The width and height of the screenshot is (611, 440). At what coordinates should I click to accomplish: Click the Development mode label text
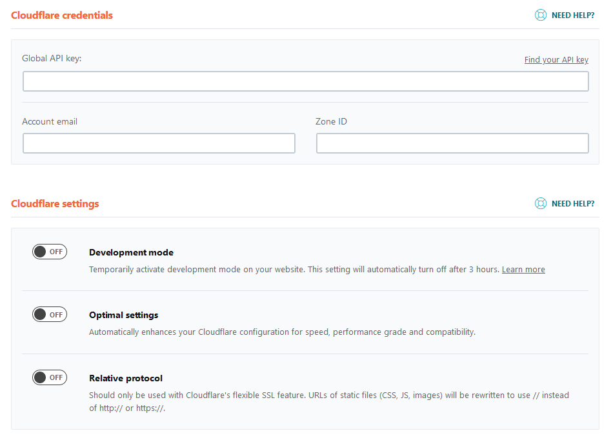[131, 252]
